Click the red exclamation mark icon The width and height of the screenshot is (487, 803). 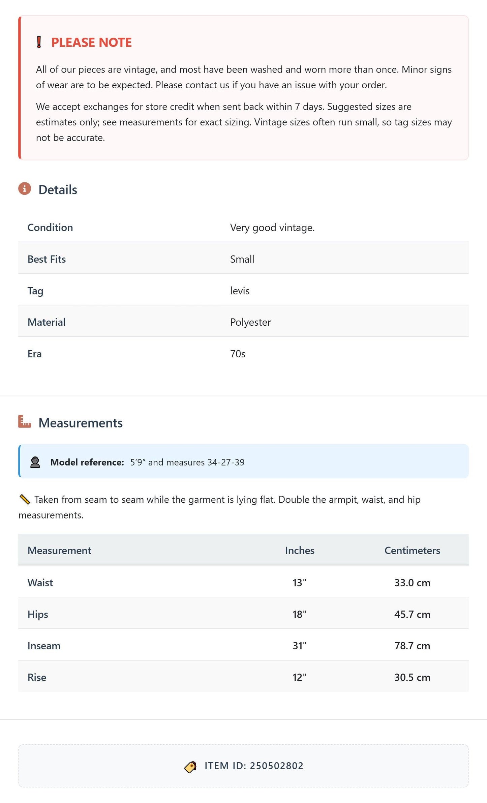point(39,42)
